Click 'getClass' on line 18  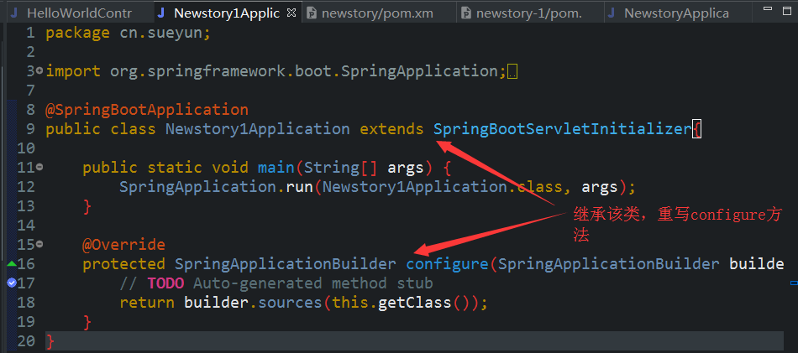coord(415,303)
